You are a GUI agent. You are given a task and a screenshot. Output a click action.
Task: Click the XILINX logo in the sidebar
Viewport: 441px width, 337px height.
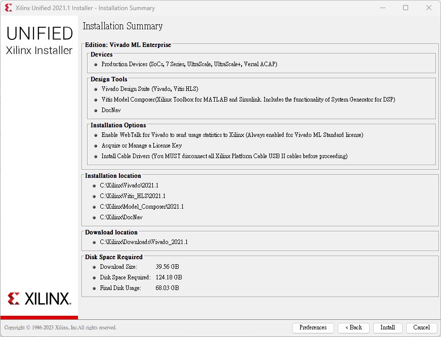[39, 299]
